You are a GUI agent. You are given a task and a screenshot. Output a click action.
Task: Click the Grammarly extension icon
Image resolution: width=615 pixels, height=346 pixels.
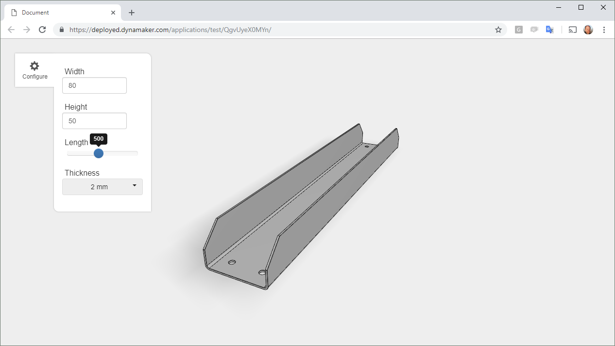tap(518, 30)
